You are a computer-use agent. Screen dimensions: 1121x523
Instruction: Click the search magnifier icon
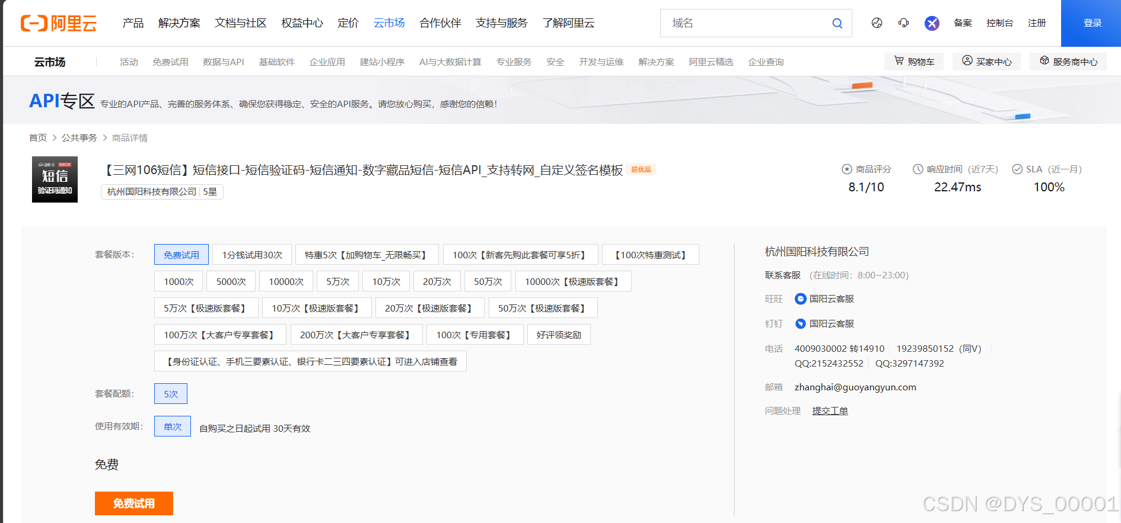point(837,23)
